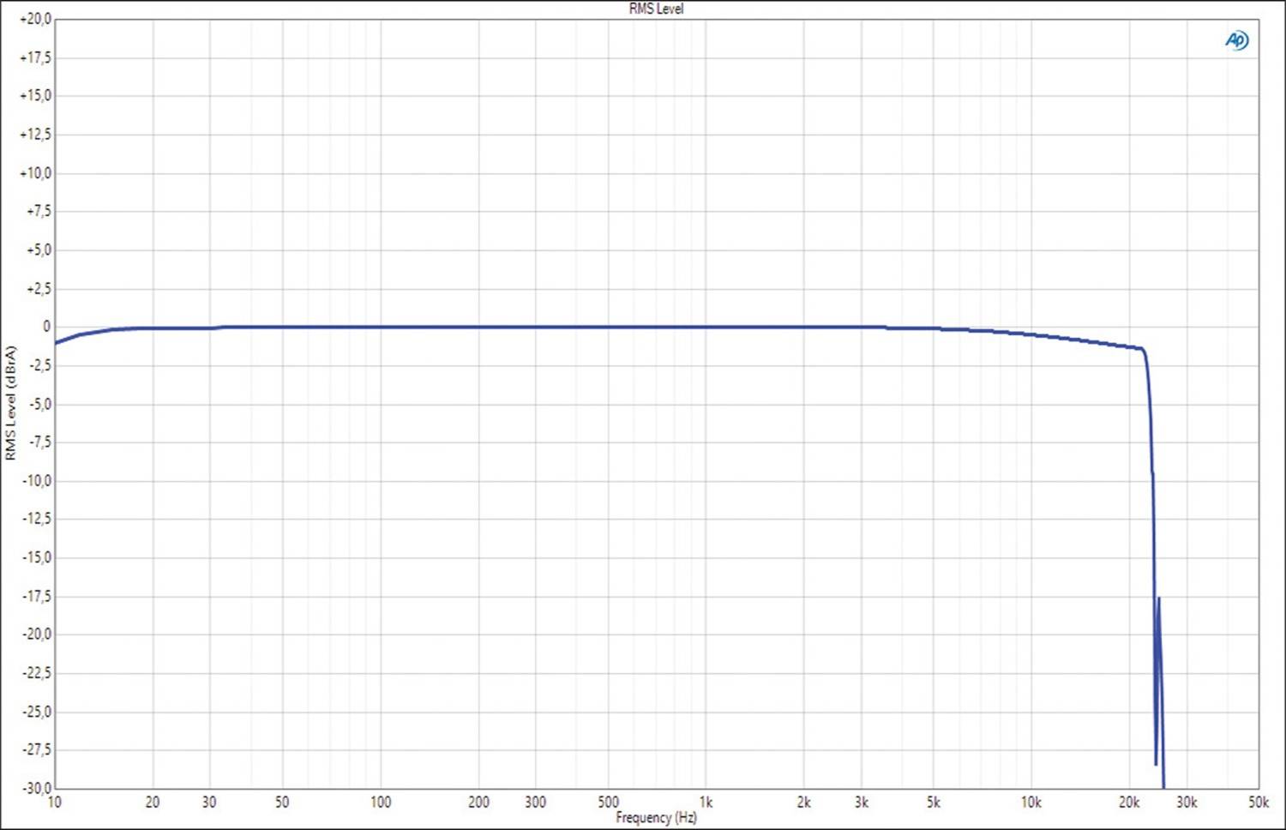
Task: Click the 50k frequency axis label
Action: [x=1259, y=802]
